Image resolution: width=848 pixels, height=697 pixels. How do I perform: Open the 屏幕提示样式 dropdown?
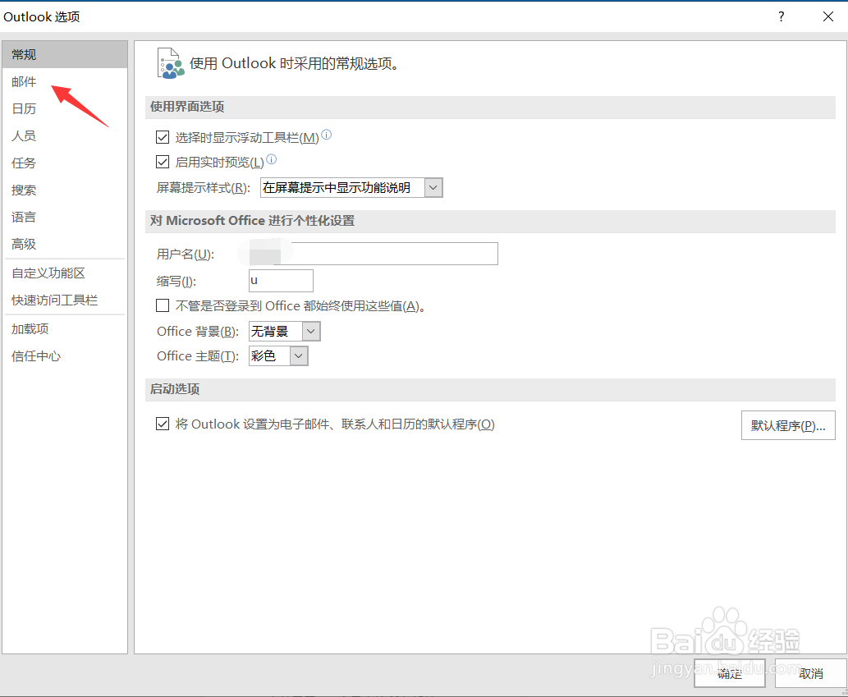pos(433,187)
